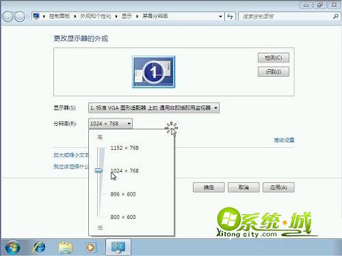Click 屏幕分辨率 in the breadcrumb
This screenshot has width=342, height=256.
[x=155, y=16]
